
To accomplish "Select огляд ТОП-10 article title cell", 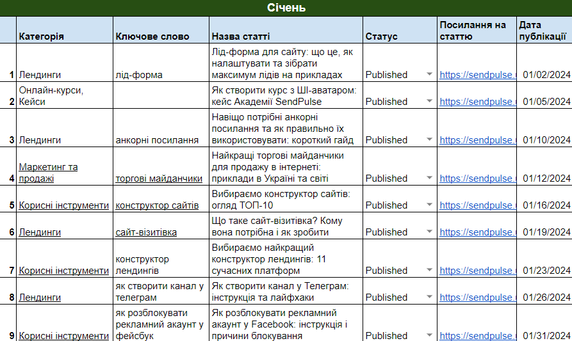I will [x=286, y=199].
